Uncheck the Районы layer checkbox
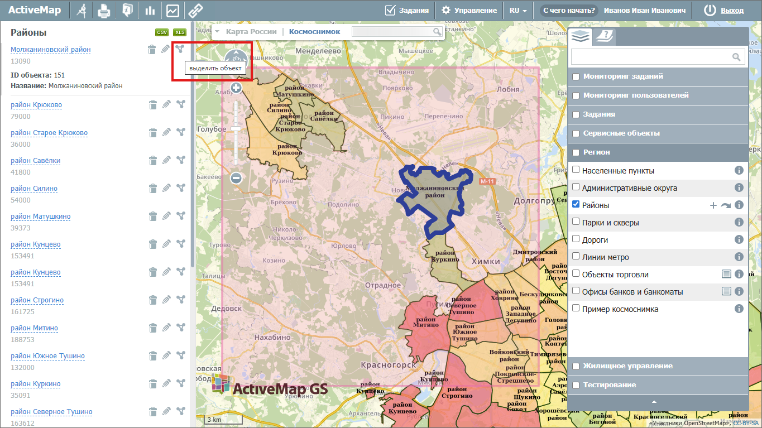This screenshot has height=428, width=762. click(576, 205)
